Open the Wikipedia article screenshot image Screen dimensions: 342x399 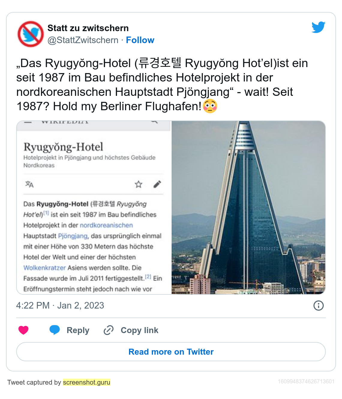coord(94,208)
